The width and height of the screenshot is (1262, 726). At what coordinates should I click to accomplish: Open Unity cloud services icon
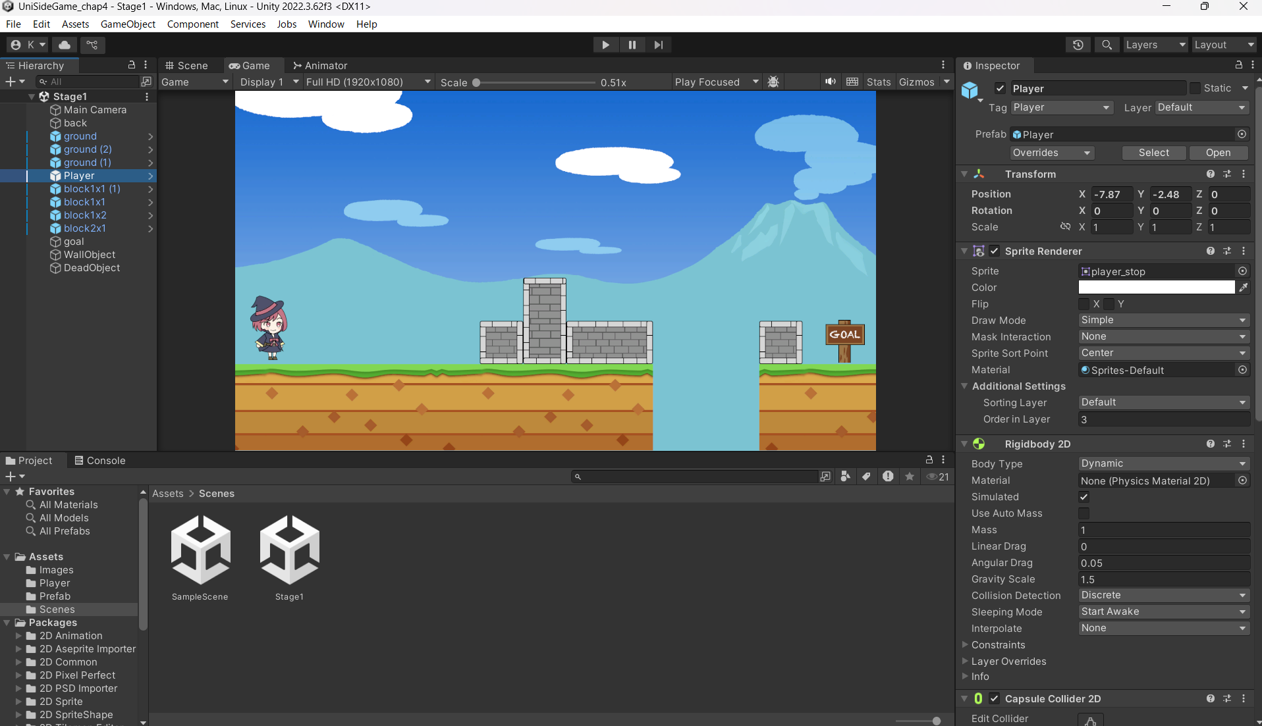coord(65,45)
